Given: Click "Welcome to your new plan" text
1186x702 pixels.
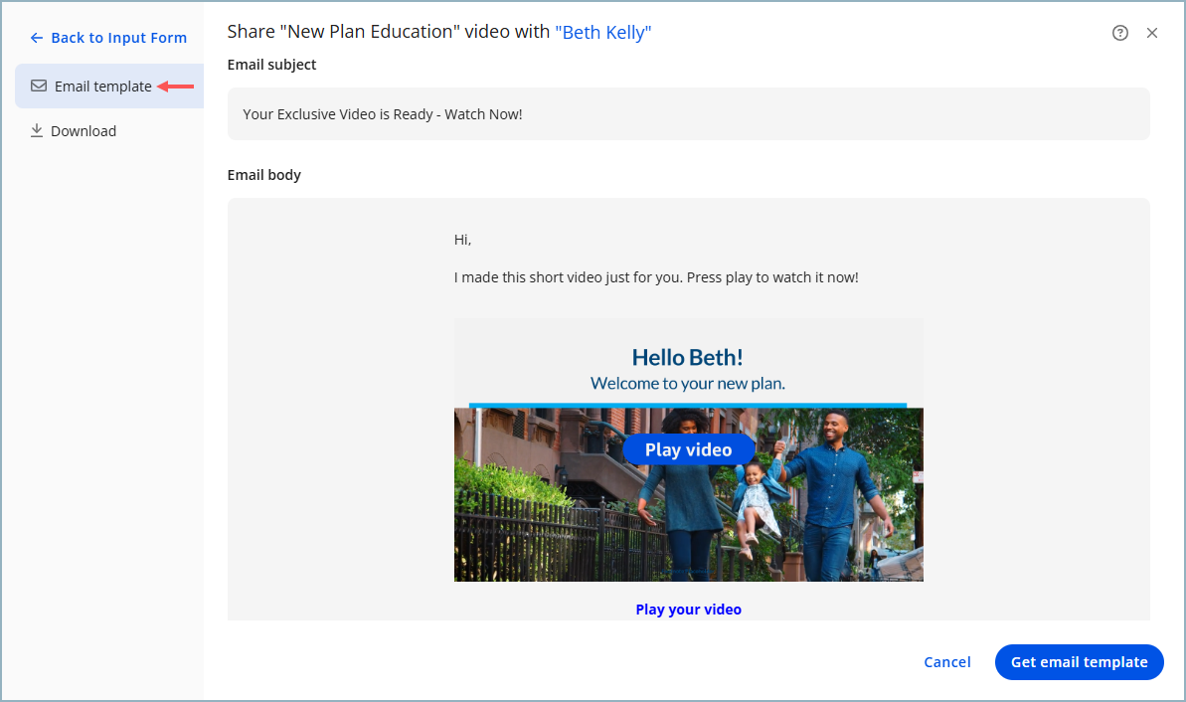Looking at the screenshot, I should click(687, 381).
